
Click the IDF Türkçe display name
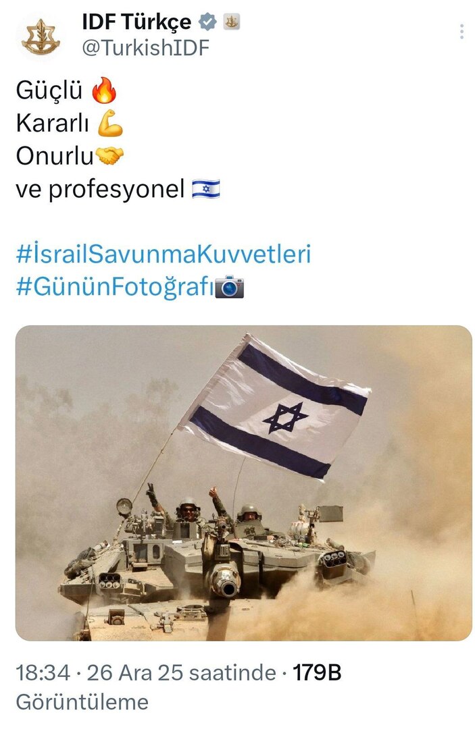pyautogui.click(x=136, y=22)
